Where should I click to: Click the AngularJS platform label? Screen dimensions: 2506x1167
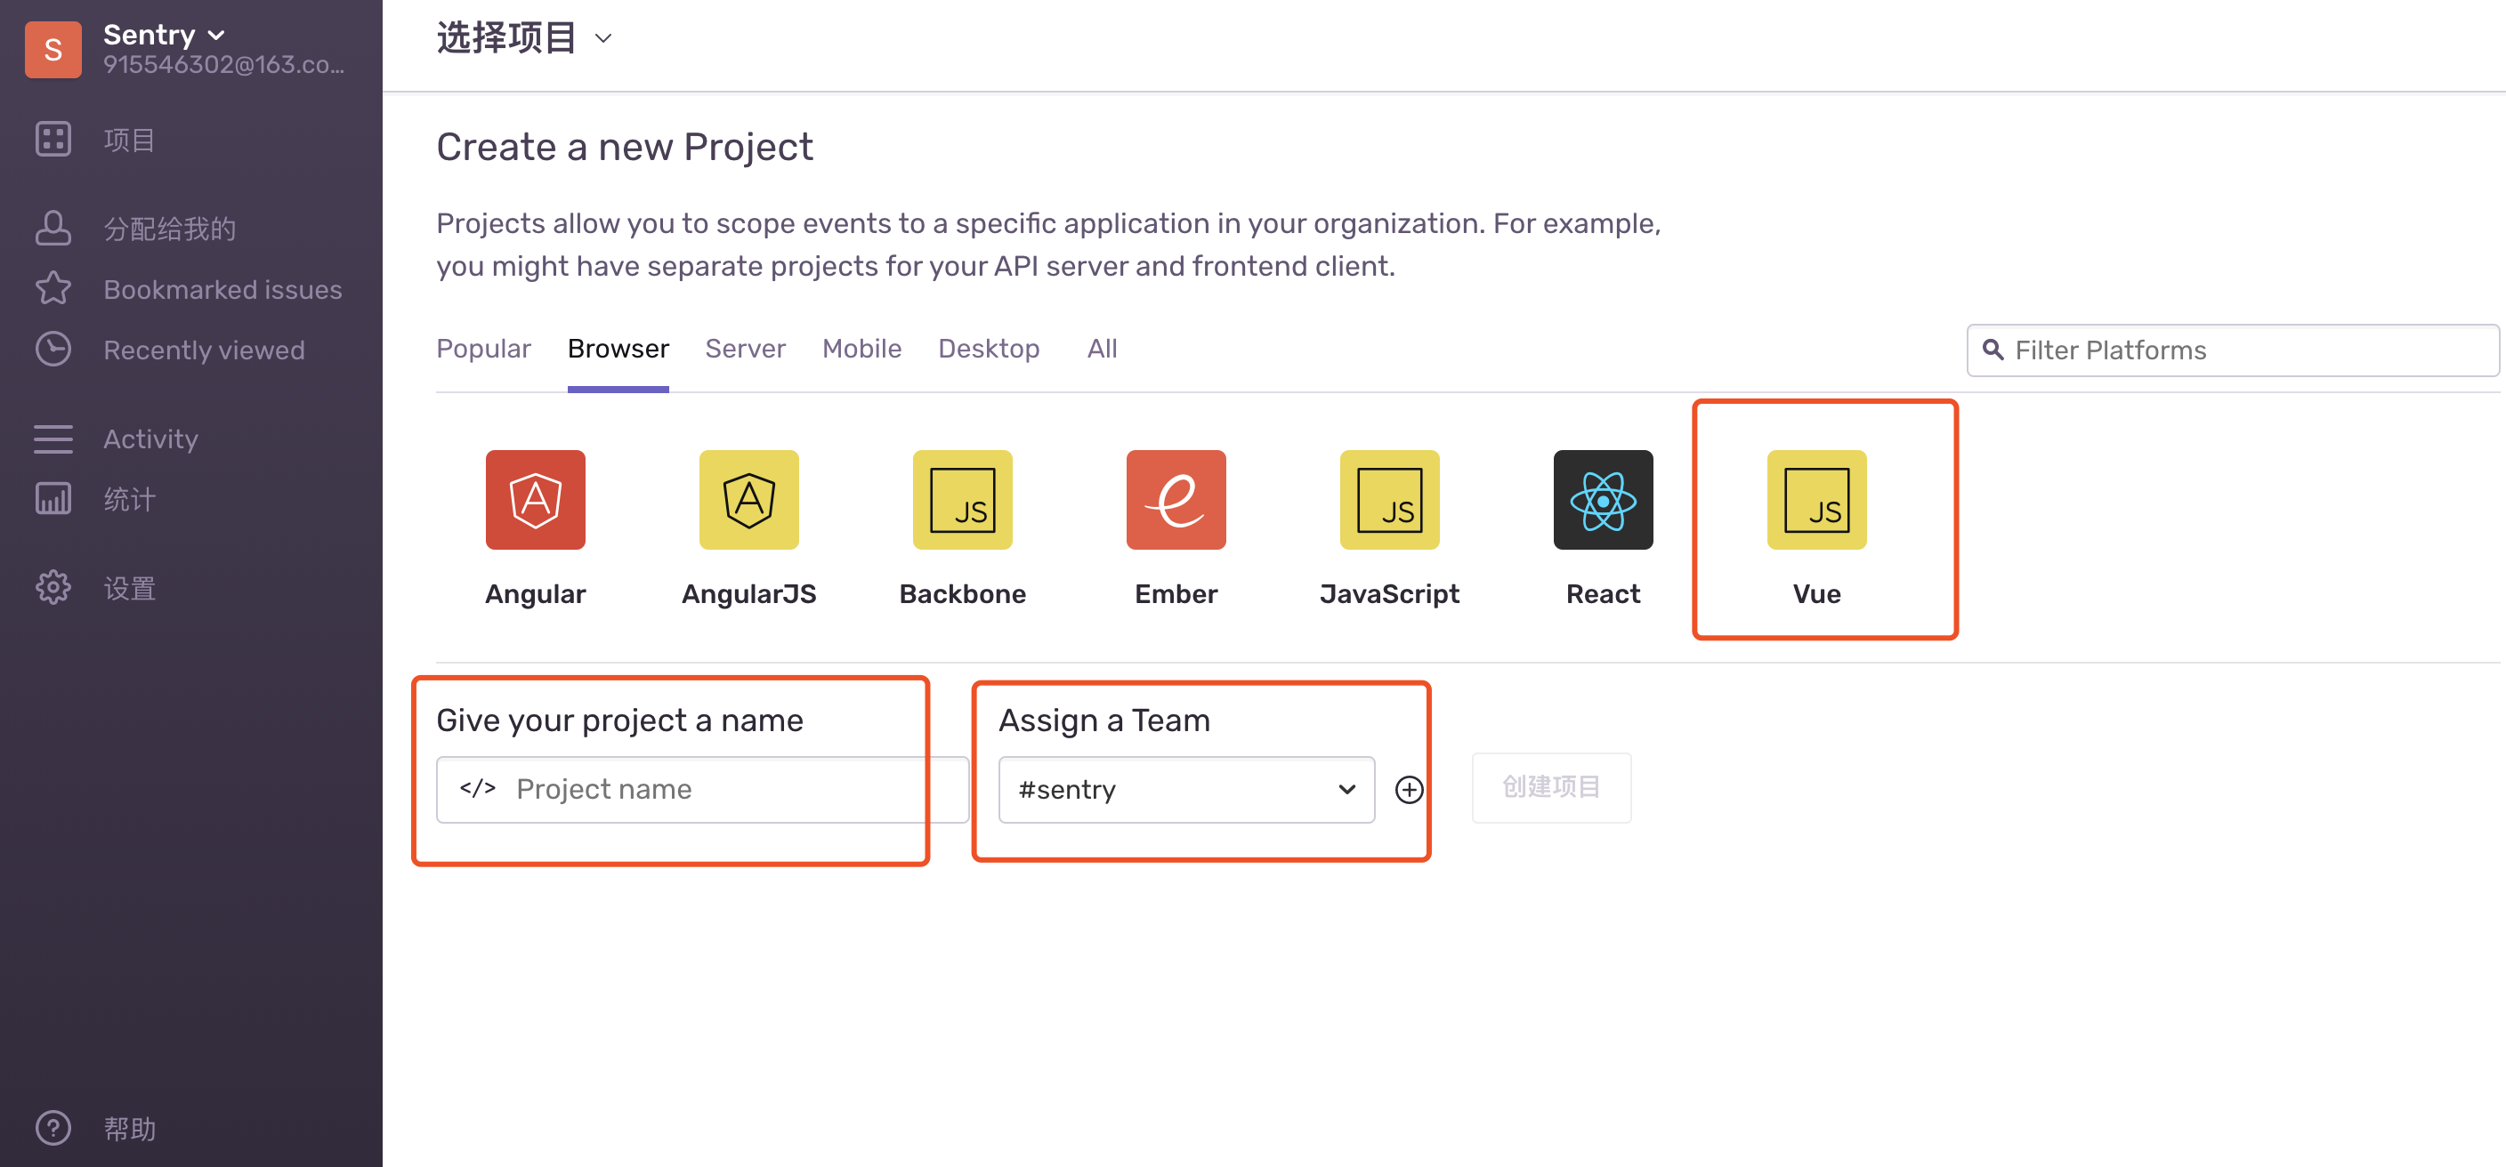tap(749, 593)
